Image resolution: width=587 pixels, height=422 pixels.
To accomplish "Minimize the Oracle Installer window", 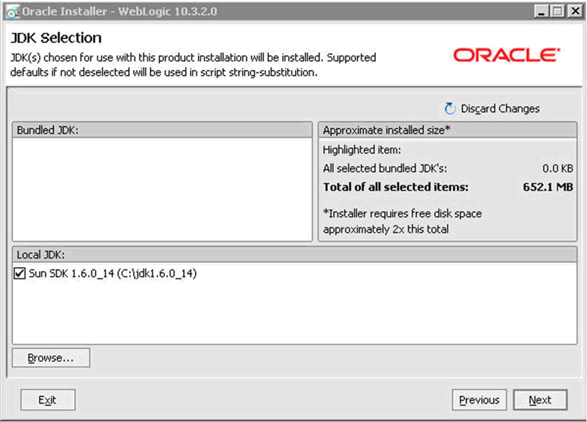I will point(541,12).
